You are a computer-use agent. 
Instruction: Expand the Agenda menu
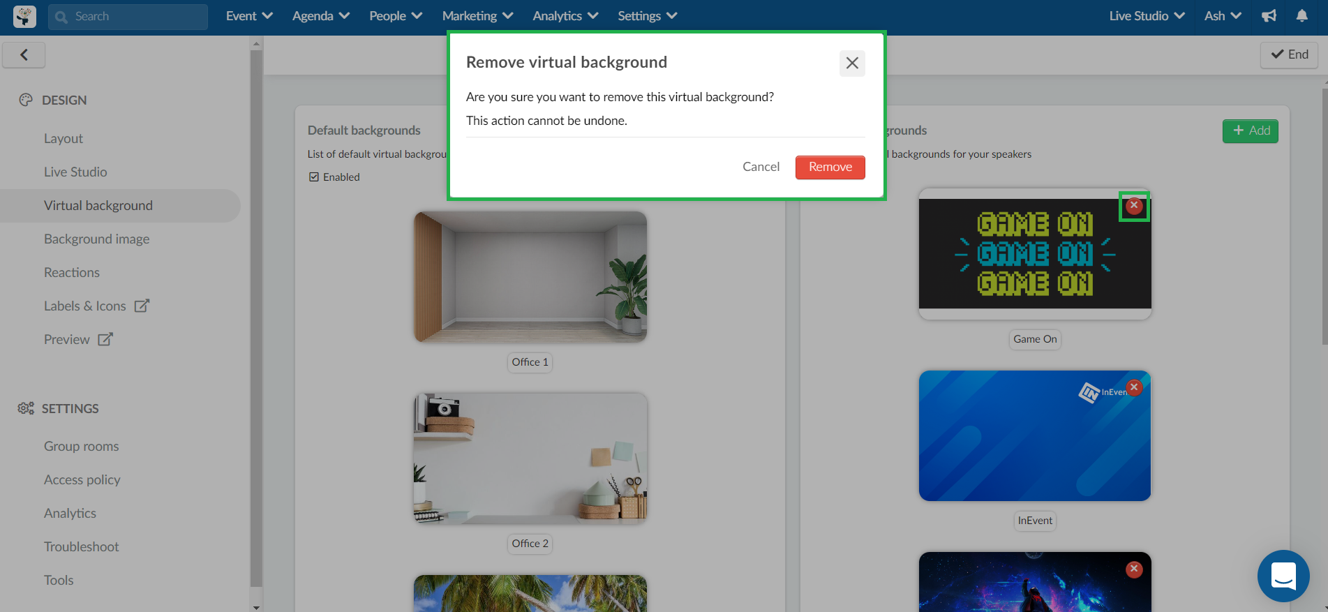[x=321, y=16]
